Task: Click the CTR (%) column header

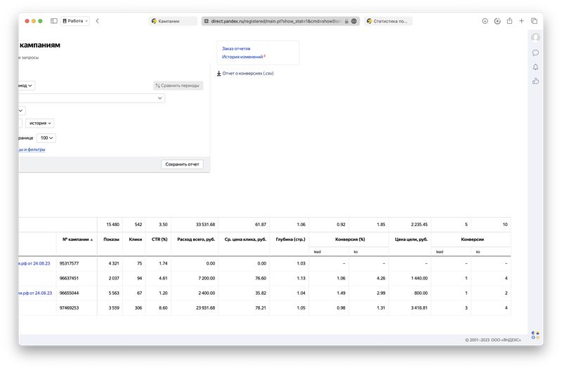Action: point(159,239)
